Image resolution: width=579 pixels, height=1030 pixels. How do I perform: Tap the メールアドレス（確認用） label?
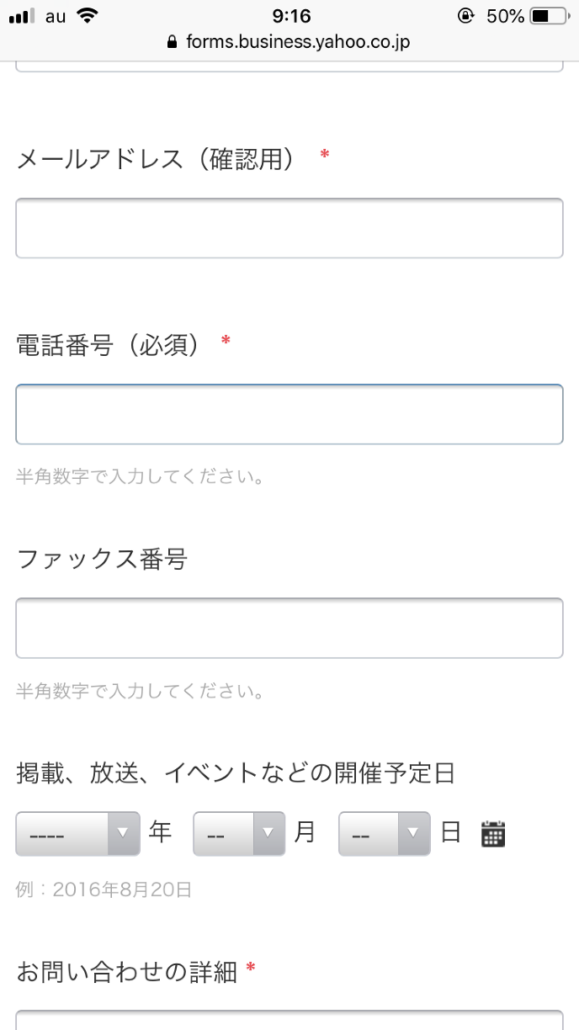pos(156,159)
